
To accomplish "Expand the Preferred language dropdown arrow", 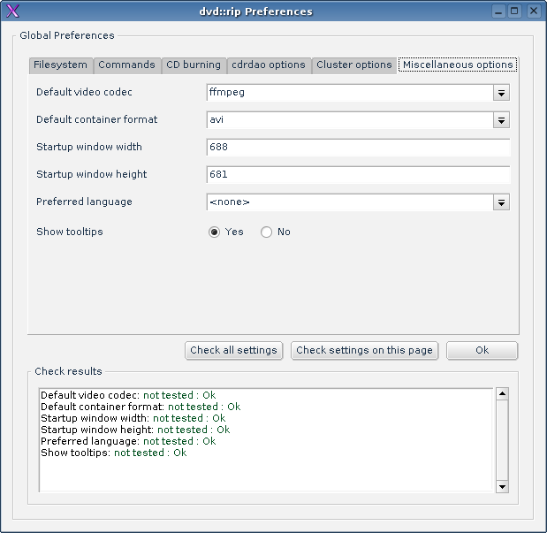I will pyautogui.click(x=501, y=202).
